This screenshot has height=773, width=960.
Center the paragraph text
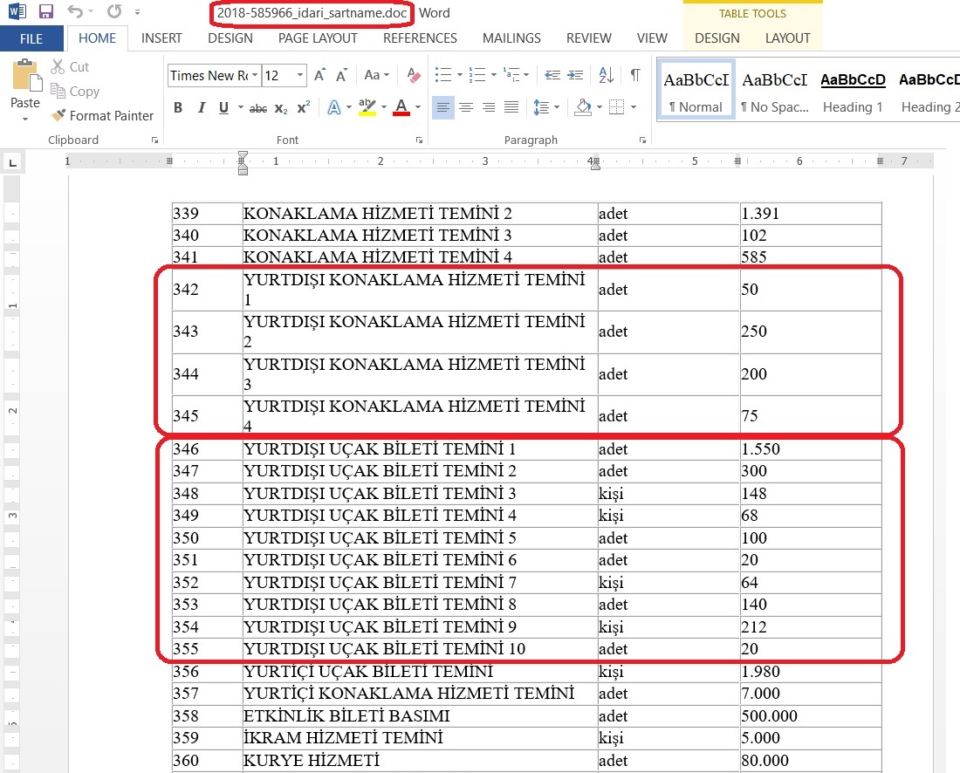point(466,108)
